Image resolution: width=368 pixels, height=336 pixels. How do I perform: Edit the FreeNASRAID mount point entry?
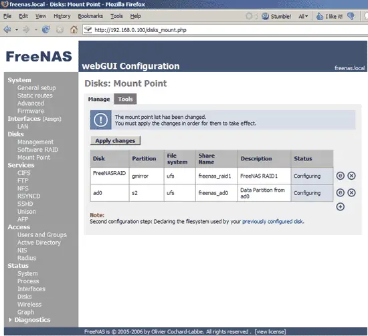tap(341, 176)
